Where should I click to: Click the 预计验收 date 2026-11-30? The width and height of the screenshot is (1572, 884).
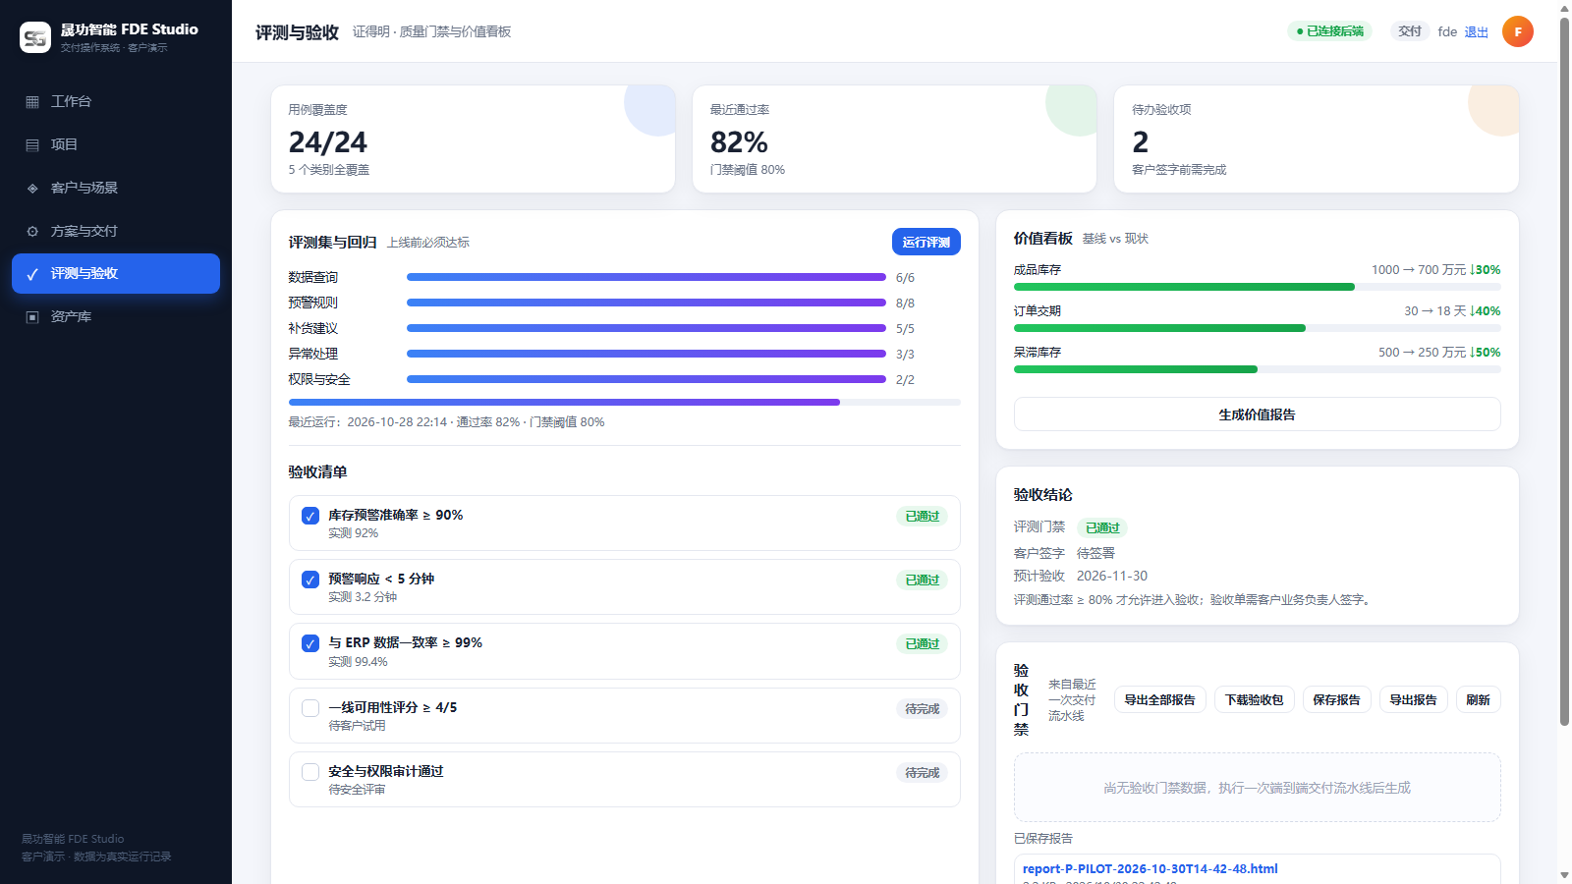[1112, 576]
